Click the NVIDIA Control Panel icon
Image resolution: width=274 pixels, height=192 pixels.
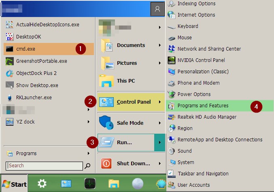point(172,60)
